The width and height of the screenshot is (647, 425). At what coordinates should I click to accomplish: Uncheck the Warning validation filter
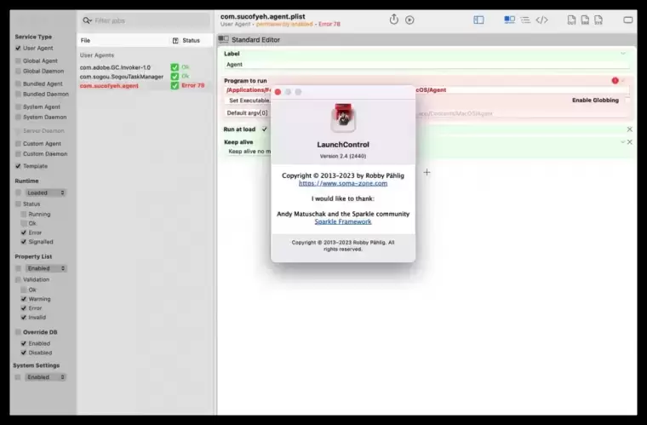point(24,299)
